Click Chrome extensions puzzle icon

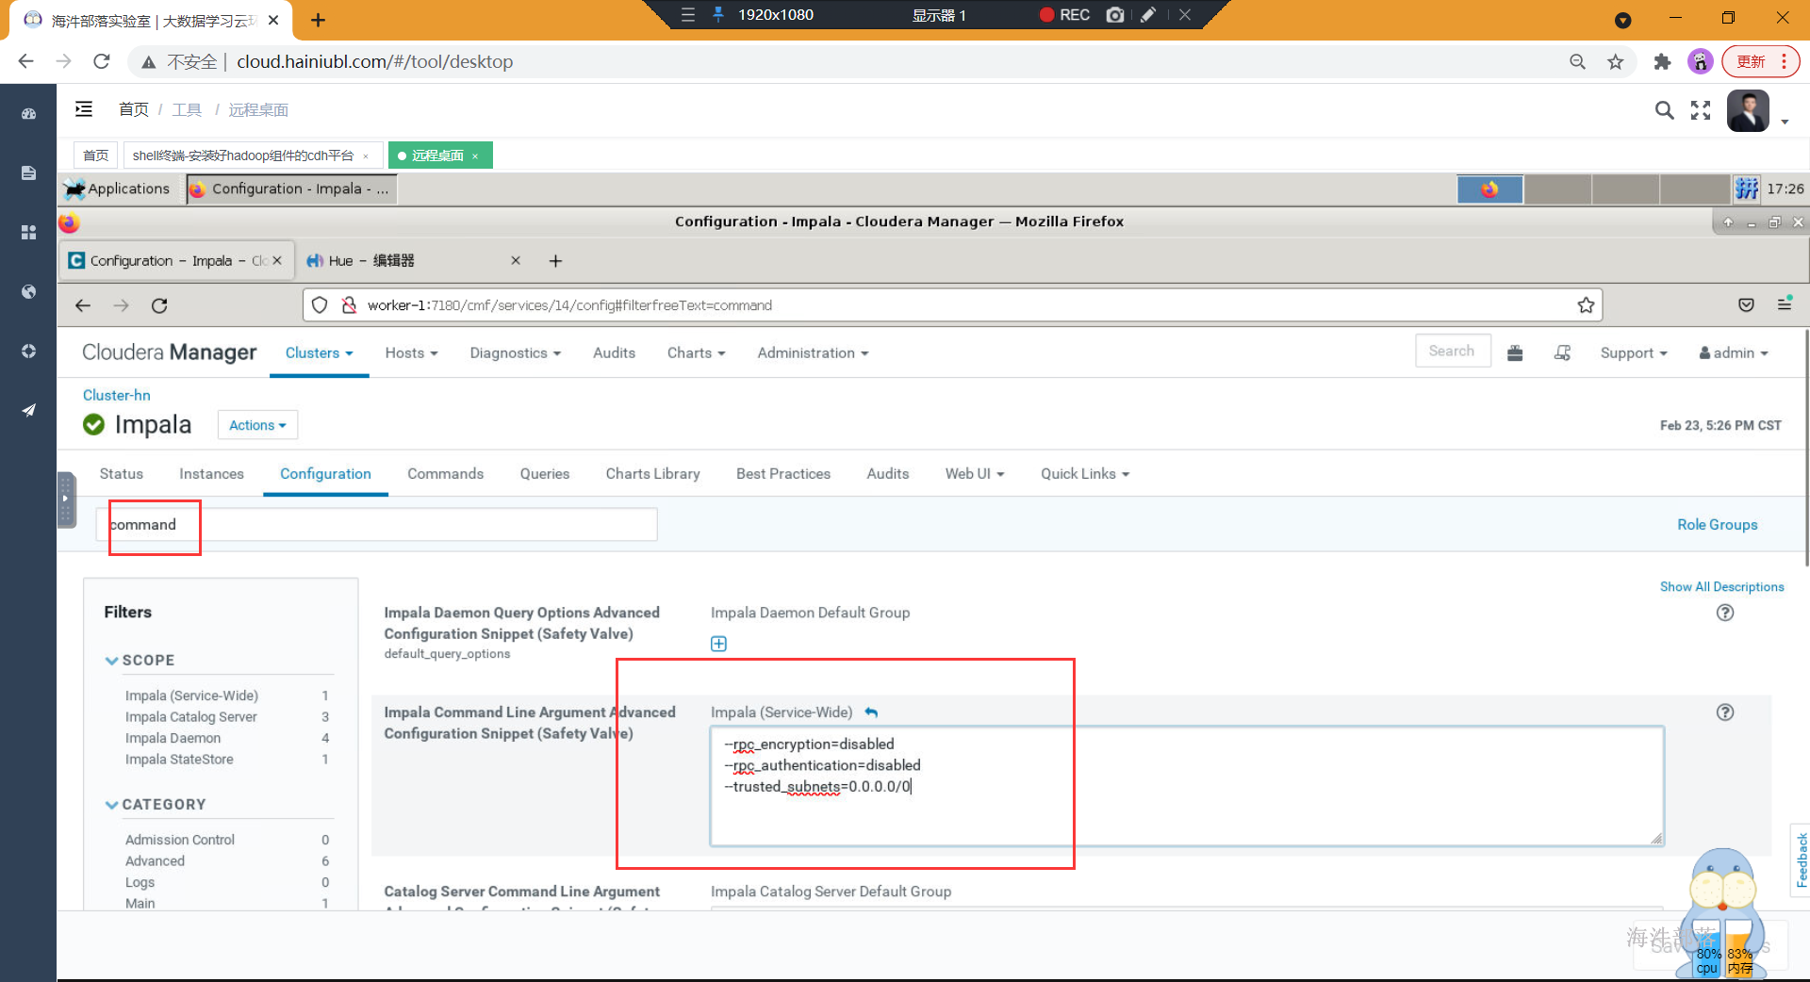pyautogui.click(x=1662, y=61)
